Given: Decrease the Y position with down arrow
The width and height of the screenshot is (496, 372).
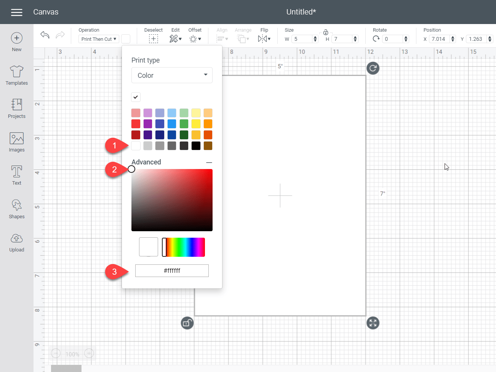Looking at the screenshot, I should click(x=490, y=40).
